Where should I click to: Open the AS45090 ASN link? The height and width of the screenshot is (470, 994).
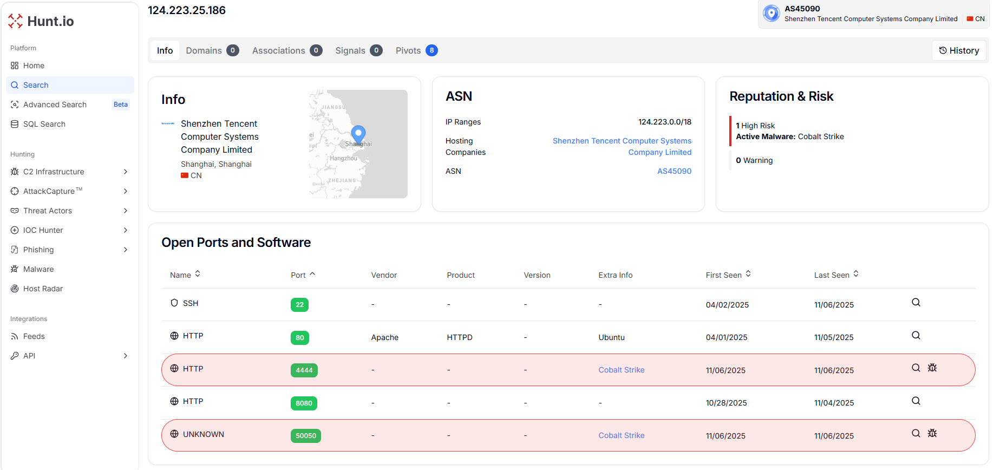point(674,171)
